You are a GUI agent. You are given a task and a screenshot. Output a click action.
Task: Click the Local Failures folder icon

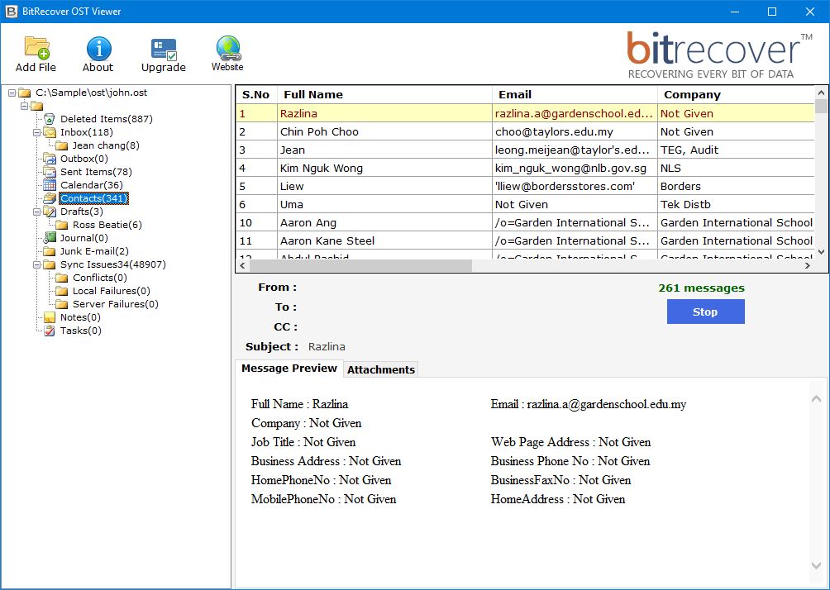[62, 291]
